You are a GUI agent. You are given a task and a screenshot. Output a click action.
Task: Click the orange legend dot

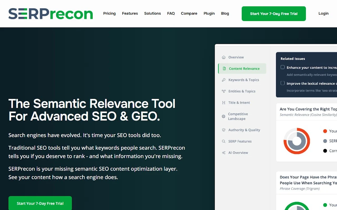[325, 131]
